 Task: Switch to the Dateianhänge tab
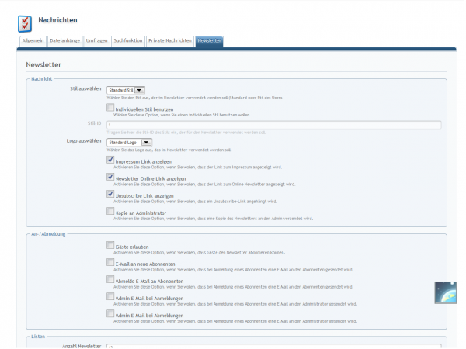tap(64, 40)
